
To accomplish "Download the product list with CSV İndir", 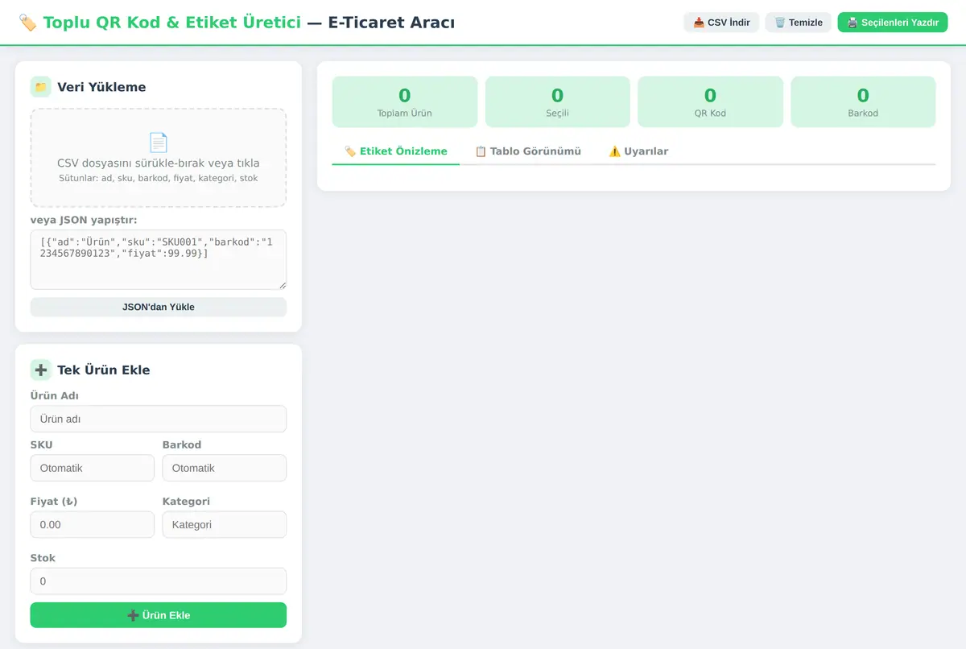I will pos(721,23).
